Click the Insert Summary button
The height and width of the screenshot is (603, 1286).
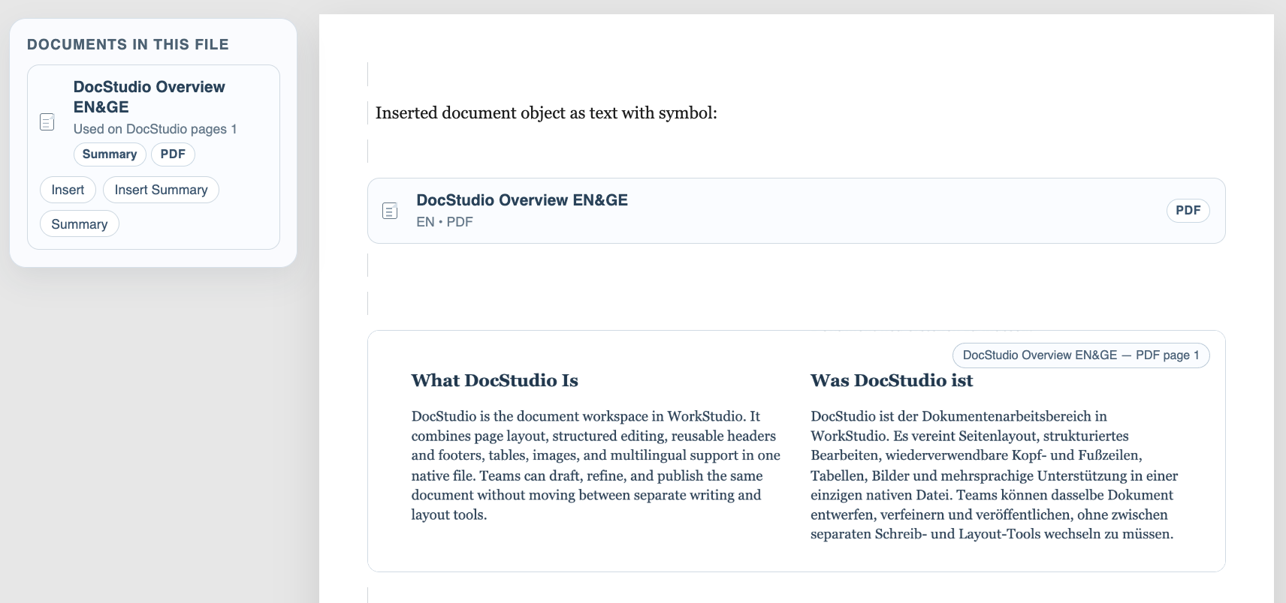161,190
